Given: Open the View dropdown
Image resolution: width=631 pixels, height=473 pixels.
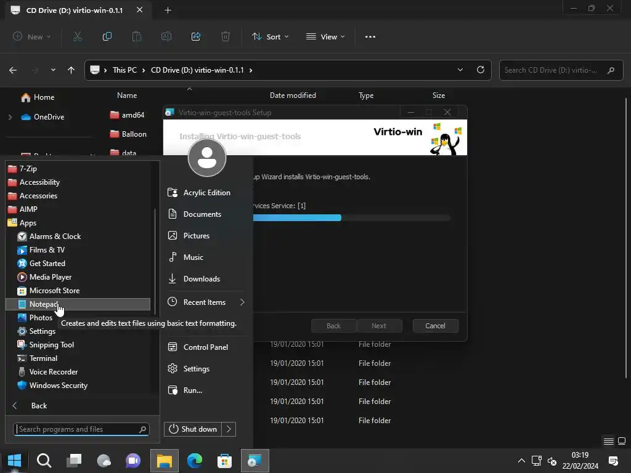Looking at the screenshot, I should pos(325,36).
